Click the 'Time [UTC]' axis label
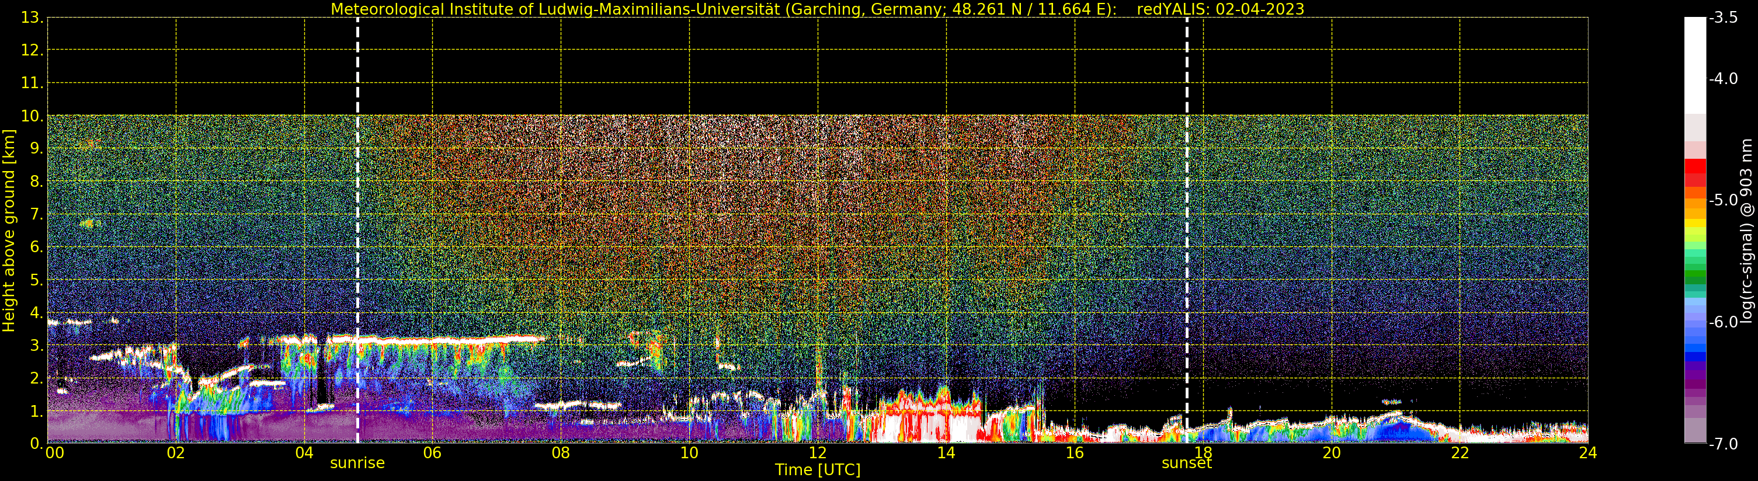Viewport: 1758px width, 481px height. 817,470
